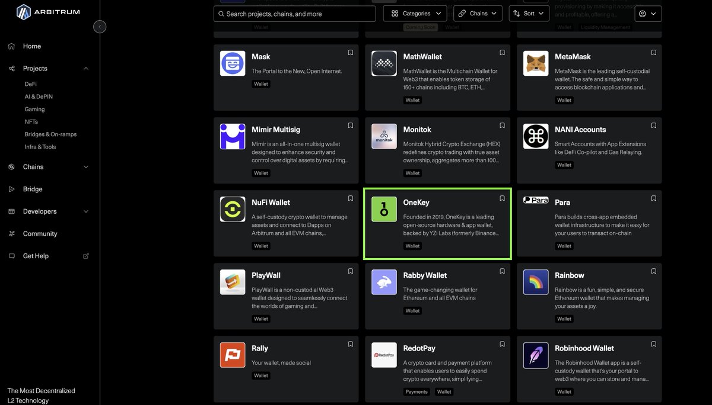Viewport: 712px width, 405px height.
Task: Open the NuFi Wallet logo
Action: tap(233, 209)
